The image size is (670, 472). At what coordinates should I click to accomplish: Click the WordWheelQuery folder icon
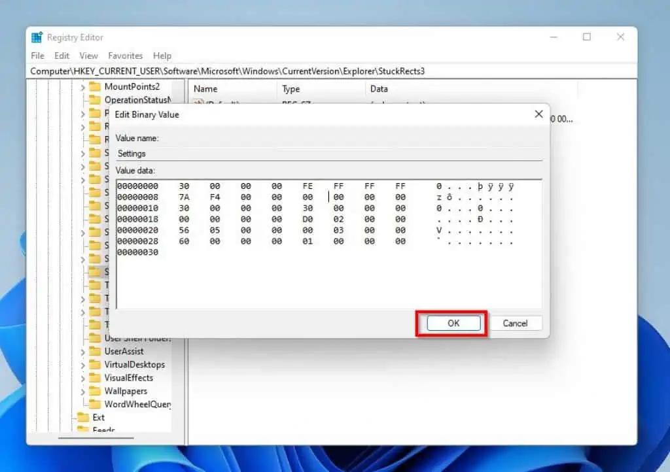click(96, 404)
